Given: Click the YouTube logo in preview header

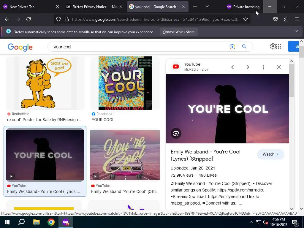Looking at the screenshot, I should pyautogui.click(x=176, y=67).
